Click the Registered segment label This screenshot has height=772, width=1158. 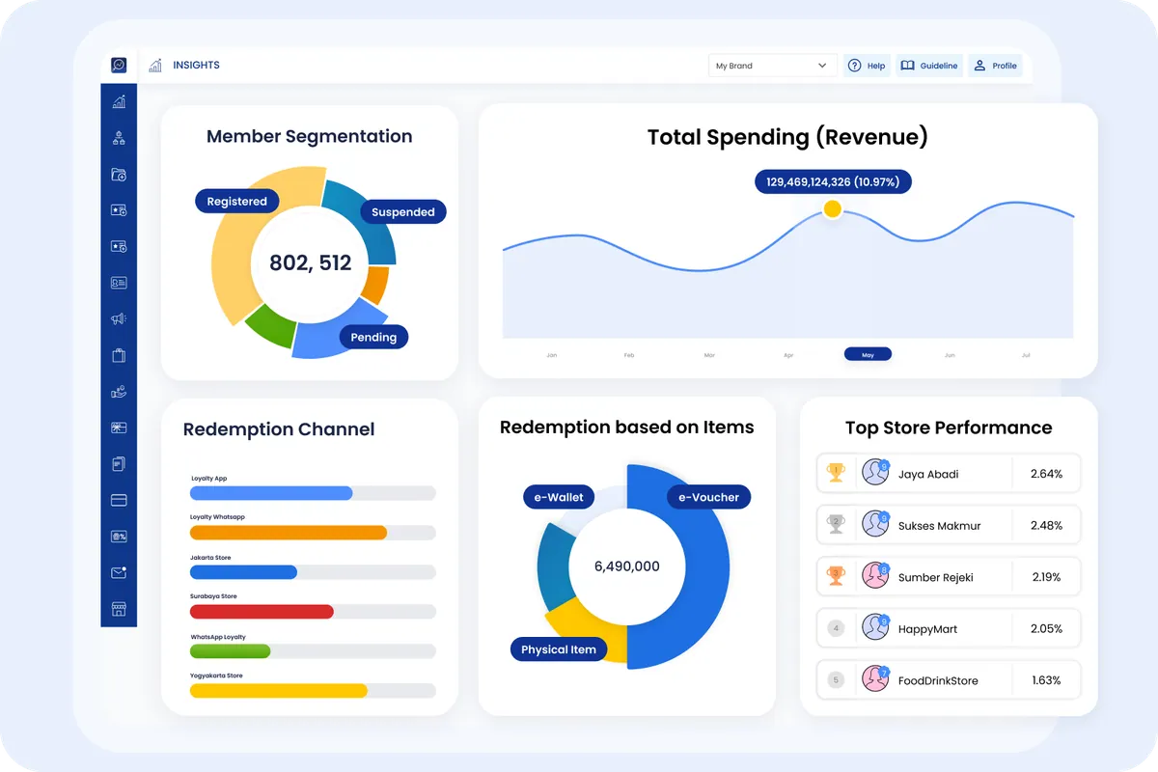tap(236, 202)
